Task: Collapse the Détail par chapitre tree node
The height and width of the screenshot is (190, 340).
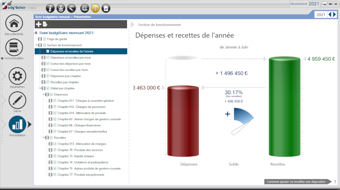Action: point(40,88)
